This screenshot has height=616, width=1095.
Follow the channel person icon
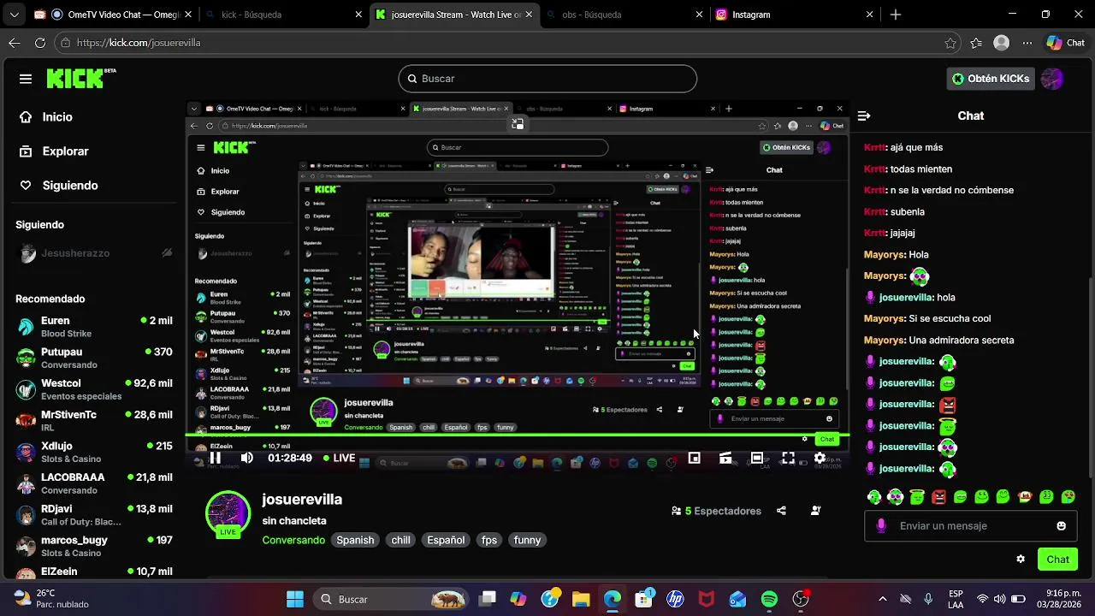[815, 511]
